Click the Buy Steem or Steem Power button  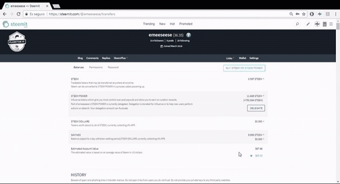pyautogui.click(x=244, y=68)
